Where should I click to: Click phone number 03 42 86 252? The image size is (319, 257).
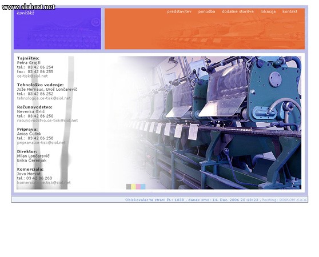coord(41,94)
